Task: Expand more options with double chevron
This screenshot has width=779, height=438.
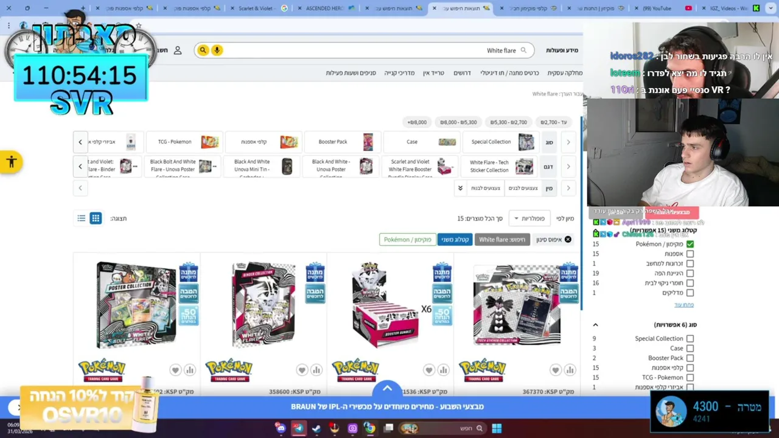Action: (x=460, y=188)
